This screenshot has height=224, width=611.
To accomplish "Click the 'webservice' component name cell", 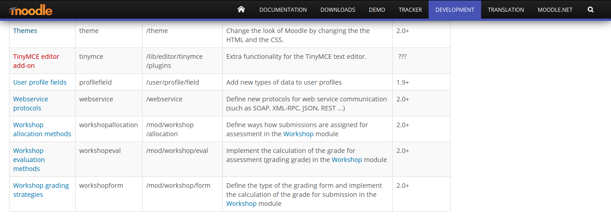I will [x=109, y=103].
